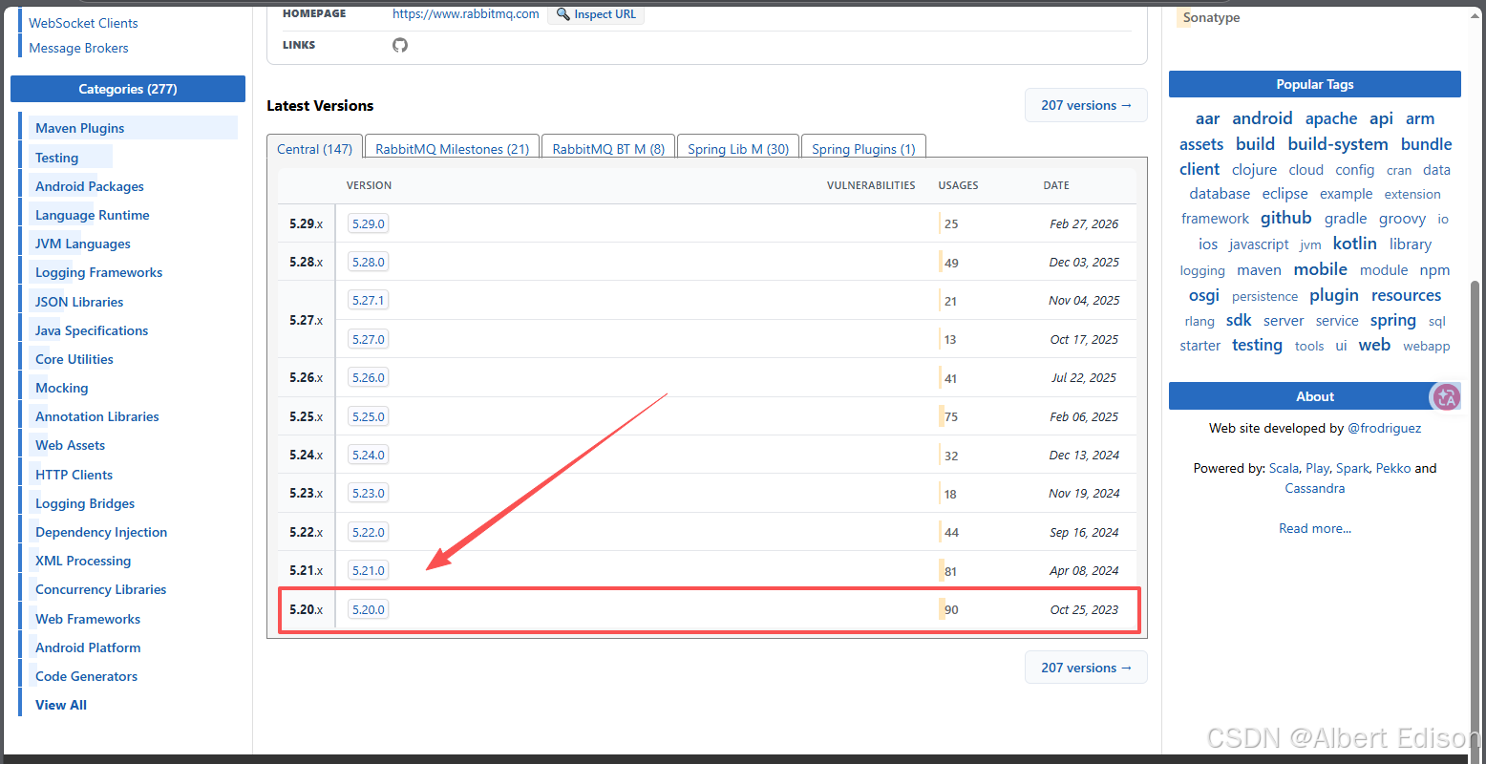
Task: Open the Core Utilities category
Action: pos(74,359)
